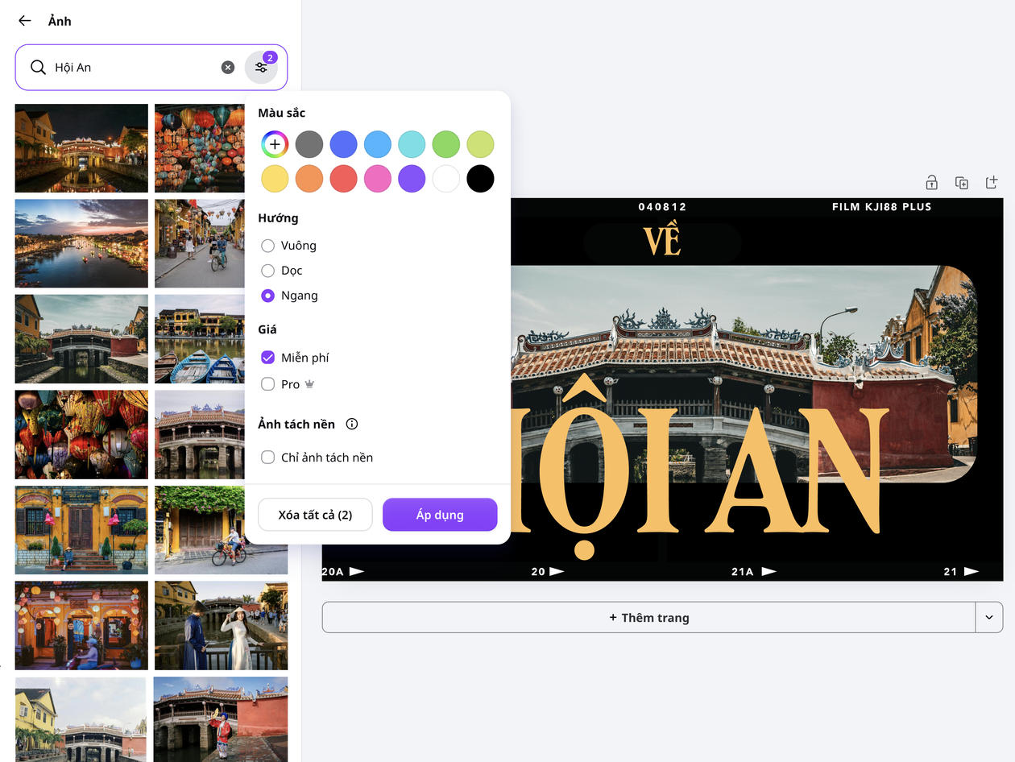Tick the Chỉ ảnh tách nền checkbox
This screenshot has height=762, width=1015.
tap(268, 458)
